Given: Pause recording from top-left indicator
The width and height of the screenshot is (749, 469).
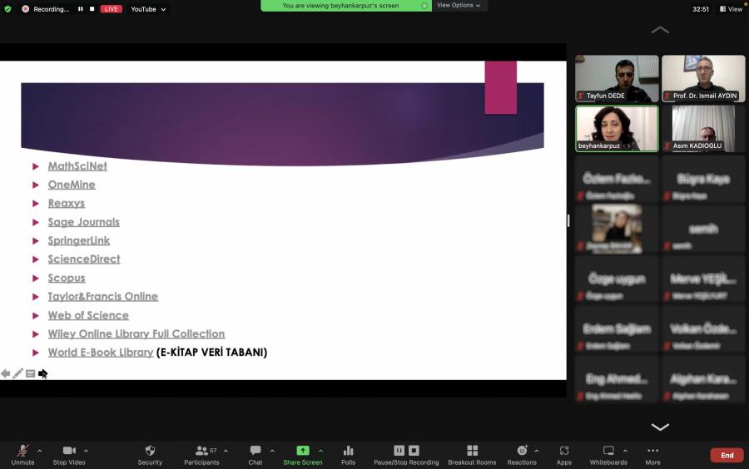Looking at the screenshot, I should pyautogui.click(x=80, y=9).
